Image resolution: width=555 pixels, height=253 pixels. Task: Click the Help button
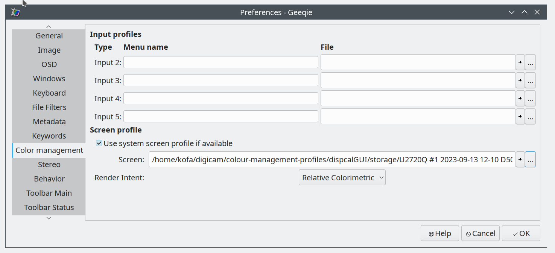(x=440, y=233)
